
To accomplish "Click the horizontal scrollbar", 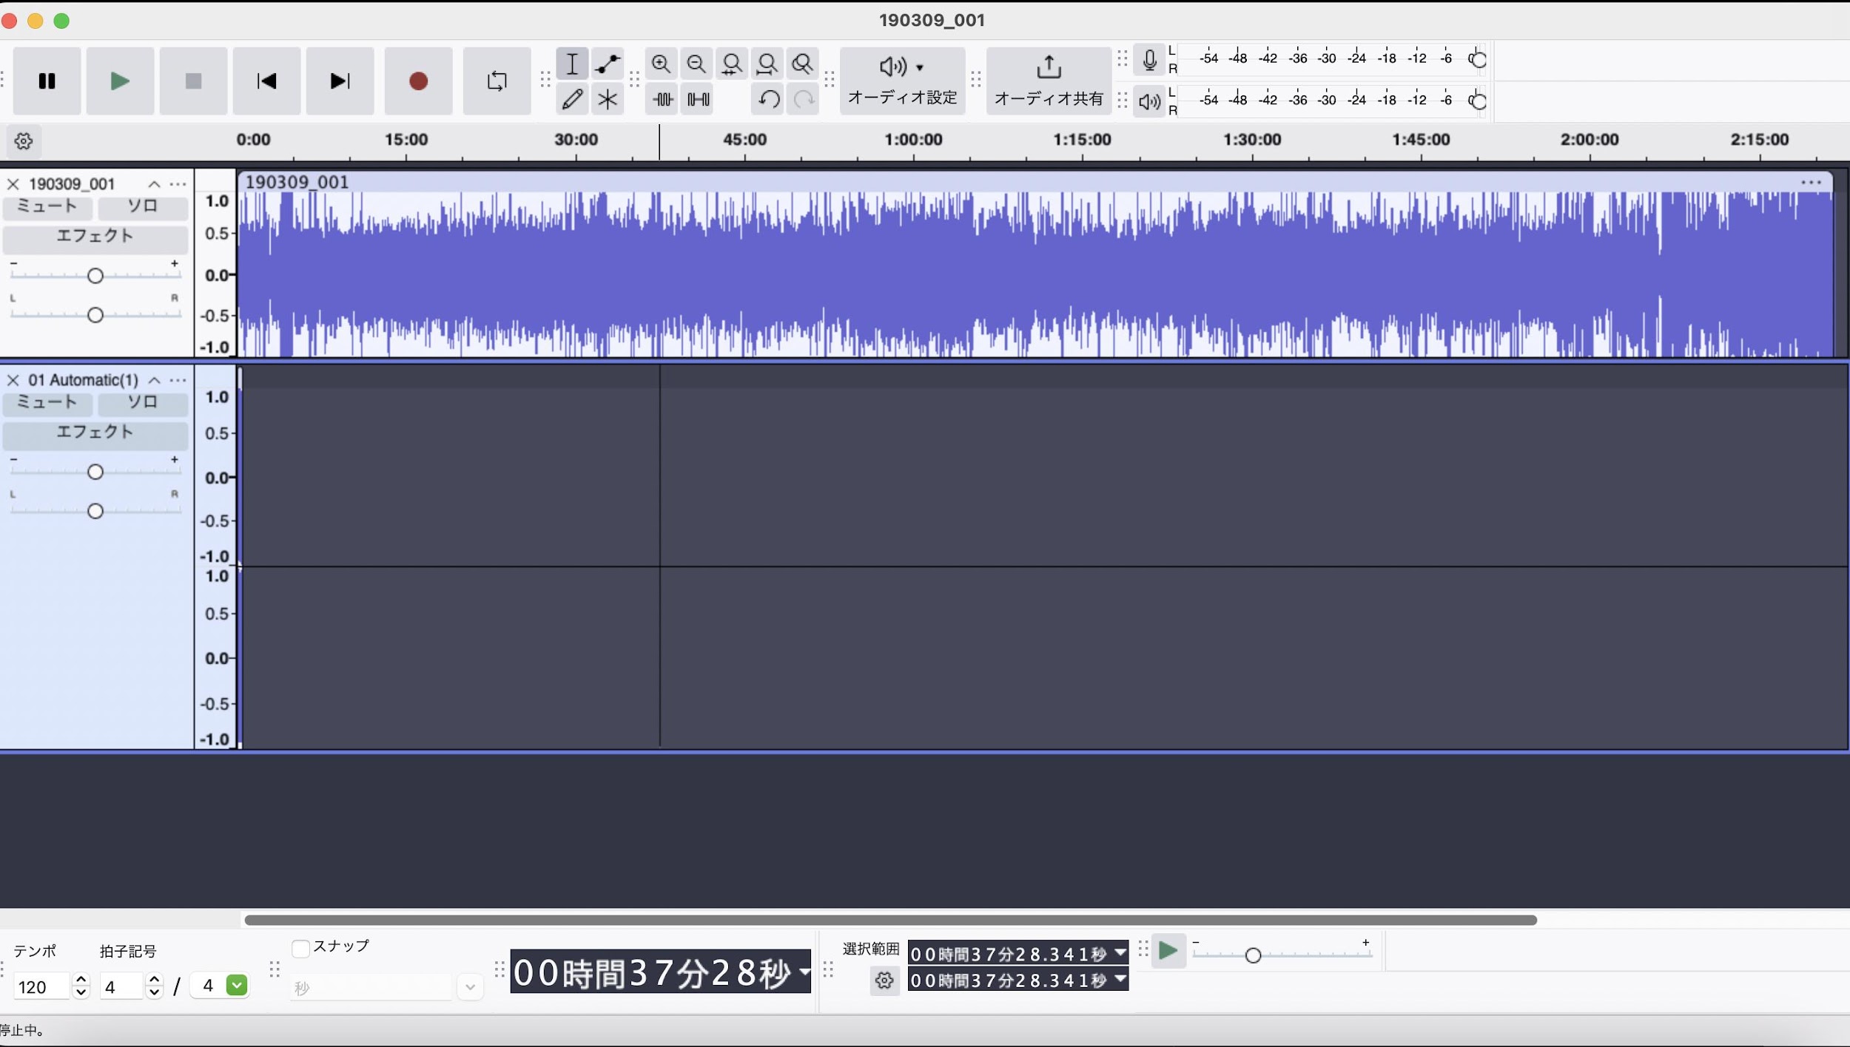I will point(890,920).
